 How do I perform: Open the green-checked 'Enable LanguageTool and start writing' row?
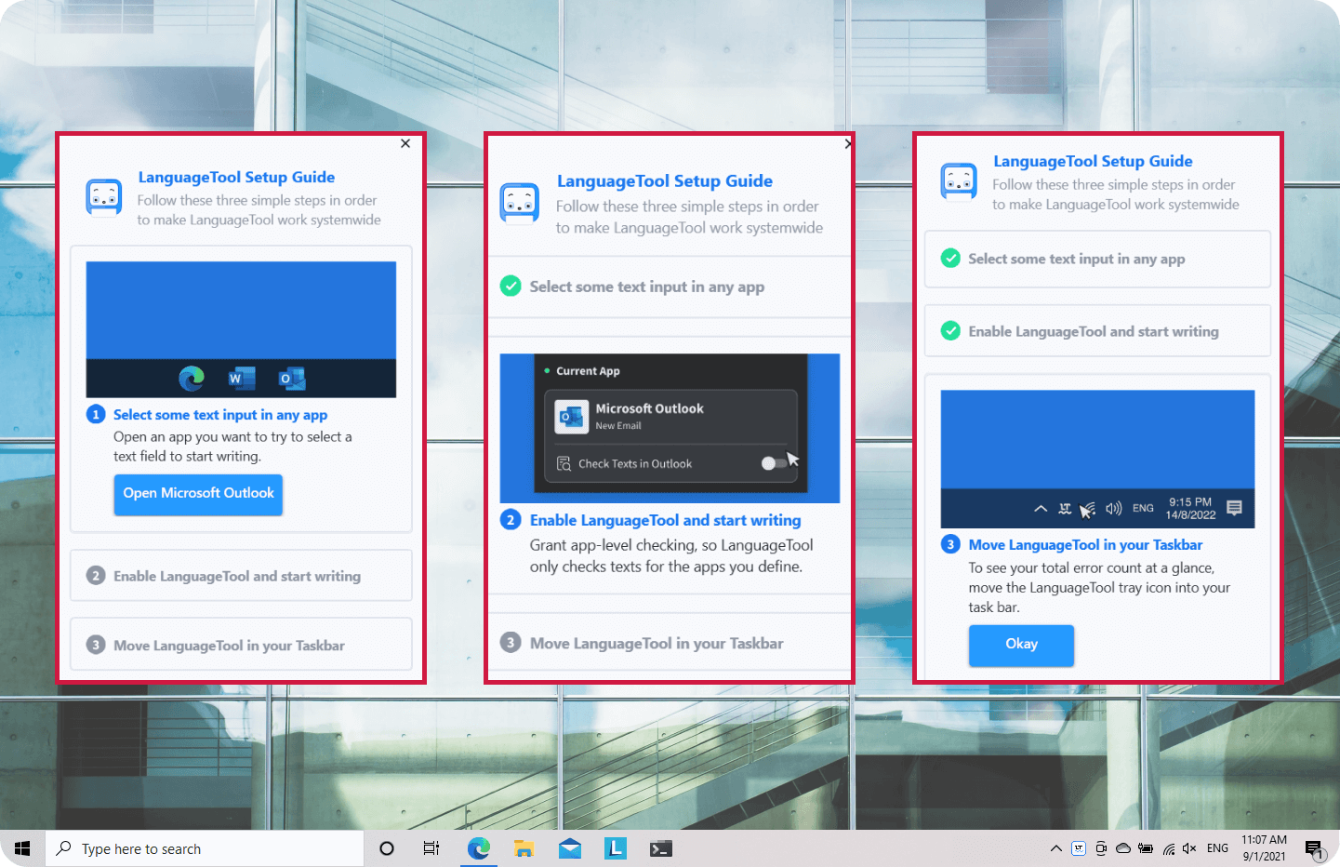click(1097, 331)
